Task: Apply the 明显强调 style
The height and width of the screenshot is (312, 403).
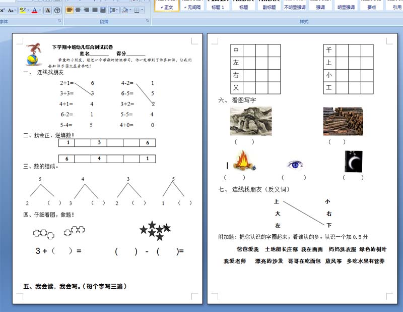Action: pyautogui.click(x=346, y=6)
